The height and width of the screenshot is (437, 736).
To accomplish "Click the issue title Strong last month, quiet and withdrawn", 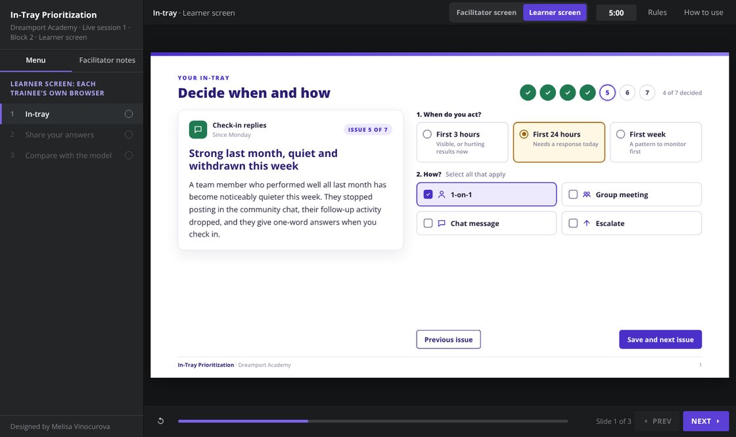I will (264, 160).
